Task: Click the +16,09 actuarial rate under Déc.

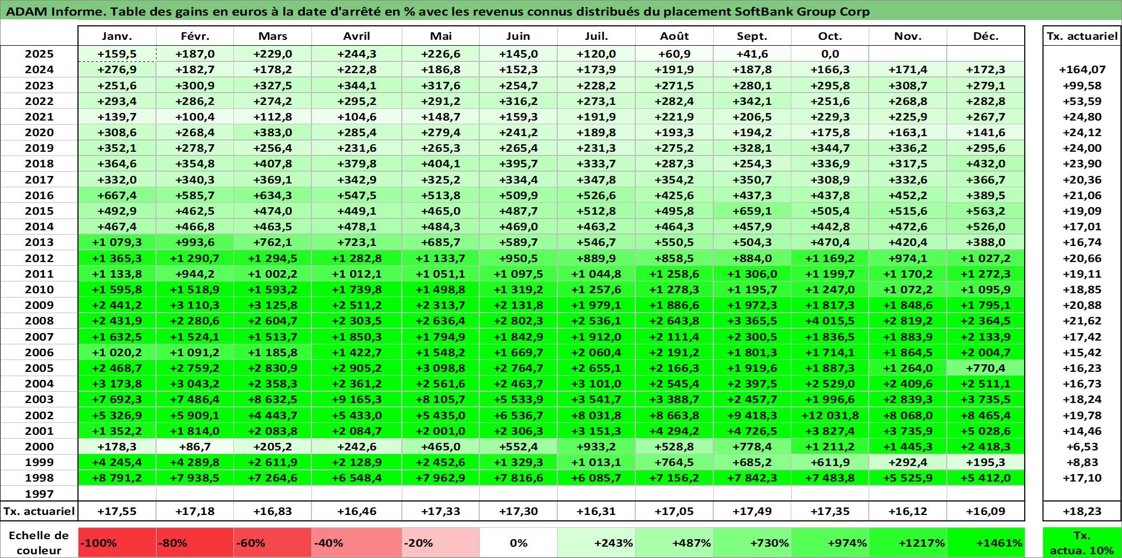Action: (x=986, y=511)
